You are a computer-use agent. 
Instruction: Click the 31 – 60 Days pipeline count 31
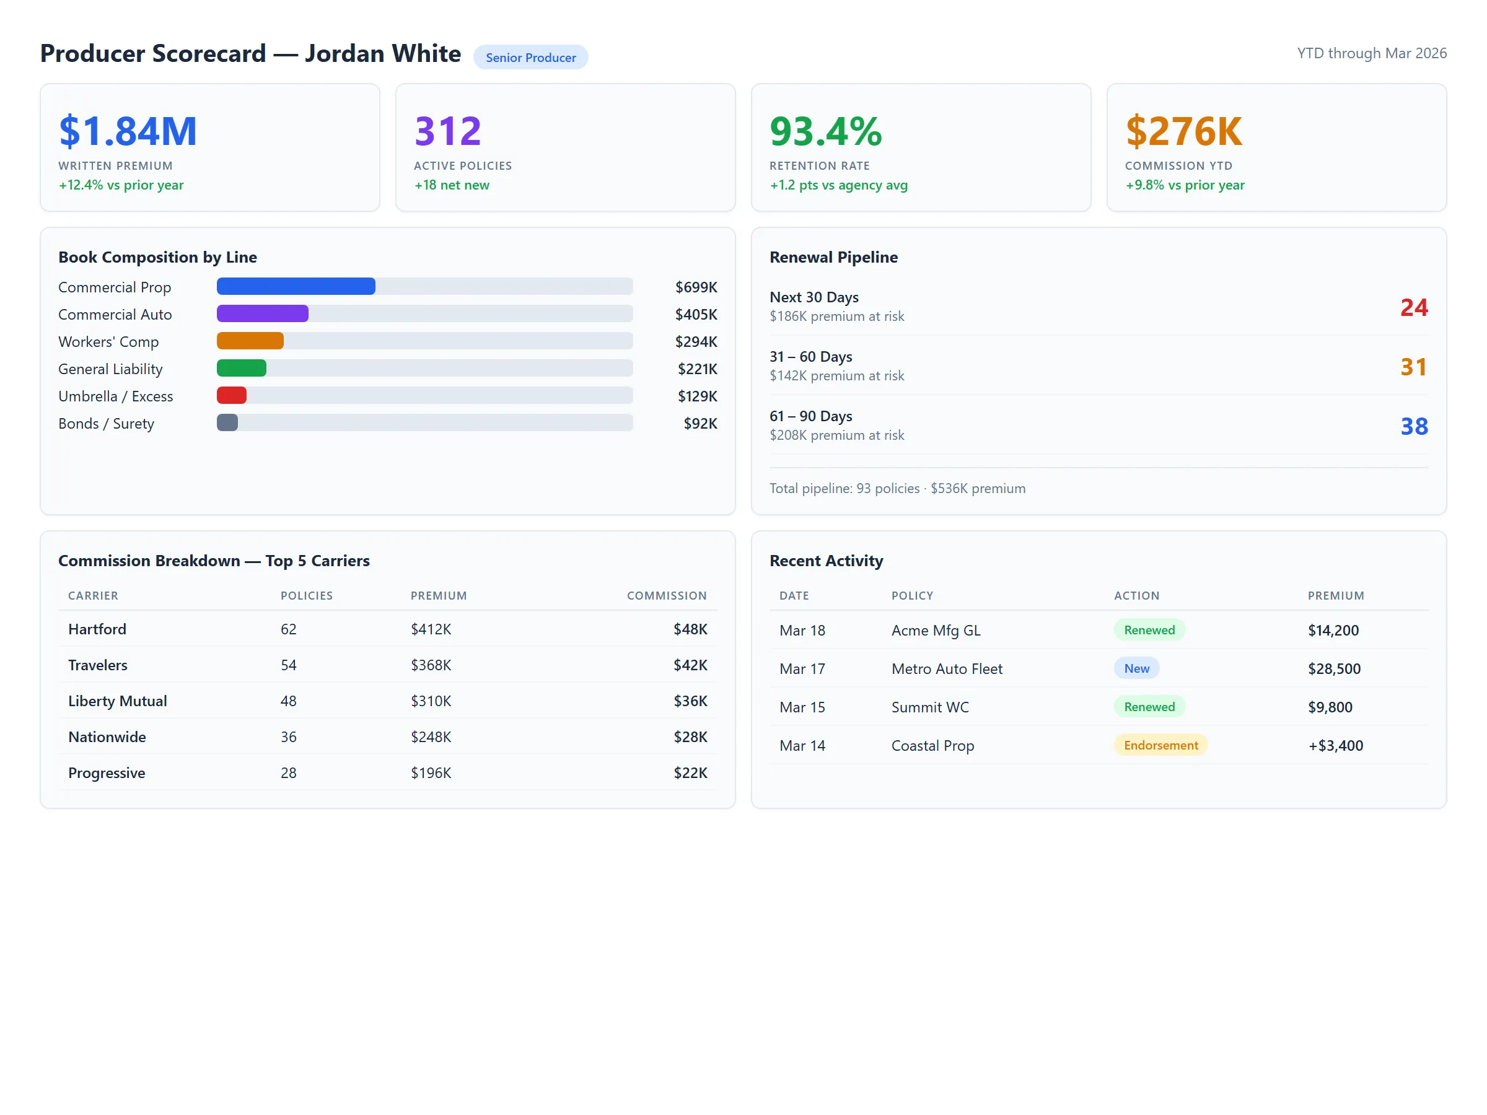[1414, 367]
